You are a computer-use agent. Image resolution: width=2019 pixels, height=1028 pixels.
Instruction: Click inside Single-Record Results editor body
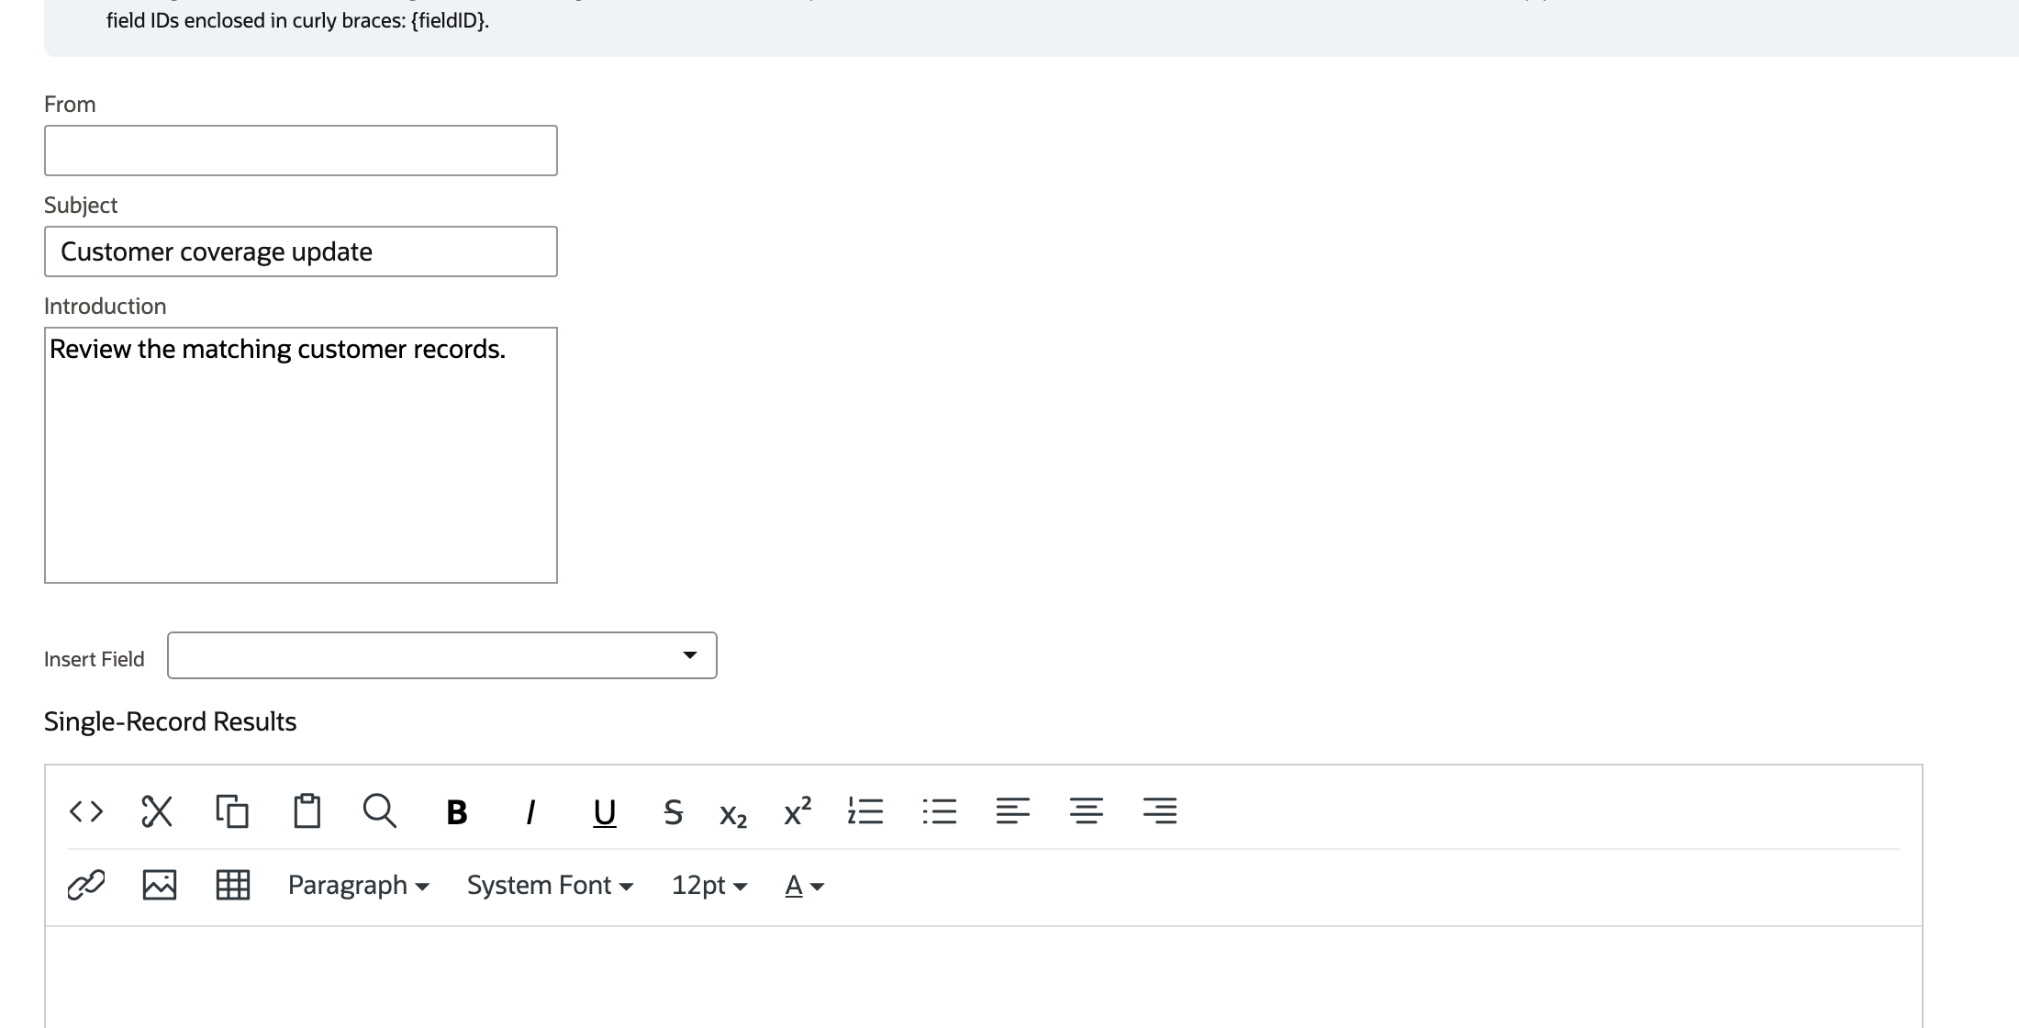pos(983,978)
